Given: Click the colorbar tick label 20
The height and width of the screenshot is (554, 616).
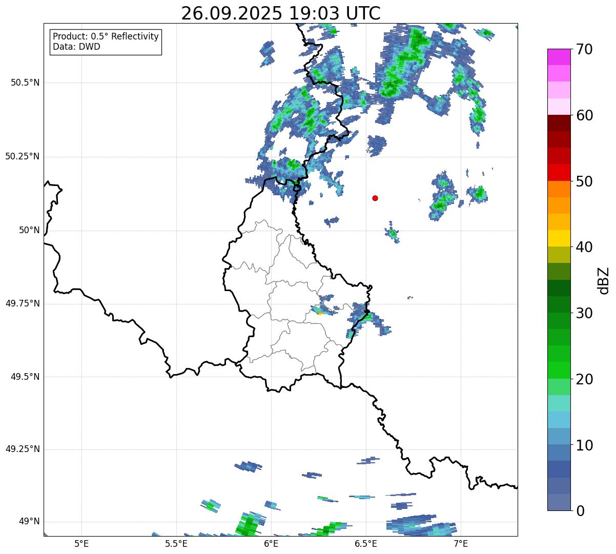Looking at the screenshot, I should [x=584, y=379].
